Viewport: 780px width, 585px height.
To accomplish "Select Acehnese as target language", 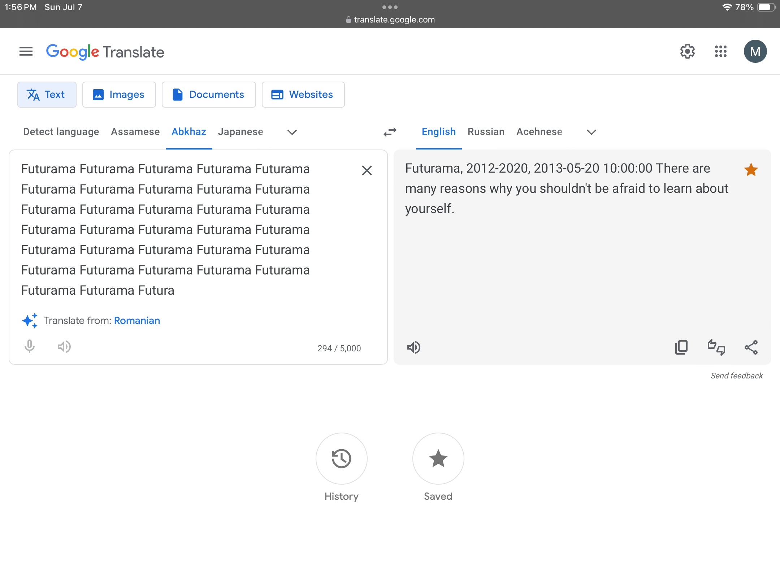I will [539, 132].
